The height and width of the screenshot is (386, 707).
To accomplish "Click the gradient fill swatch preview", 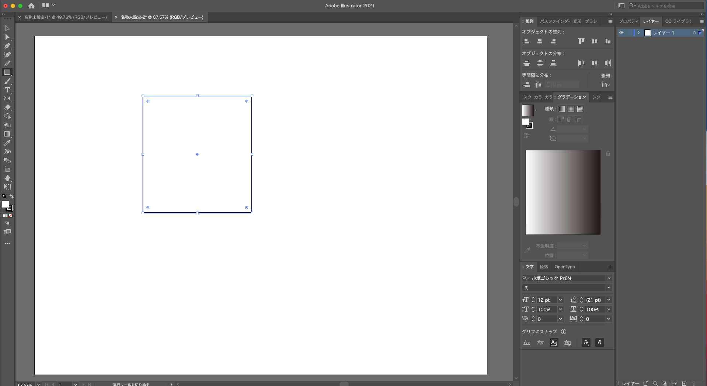I will [x=527, y=110].
